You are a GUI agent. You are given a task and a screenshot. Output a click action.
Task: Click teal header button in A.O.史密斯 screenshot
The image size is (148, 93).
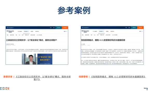coord(134,28)
